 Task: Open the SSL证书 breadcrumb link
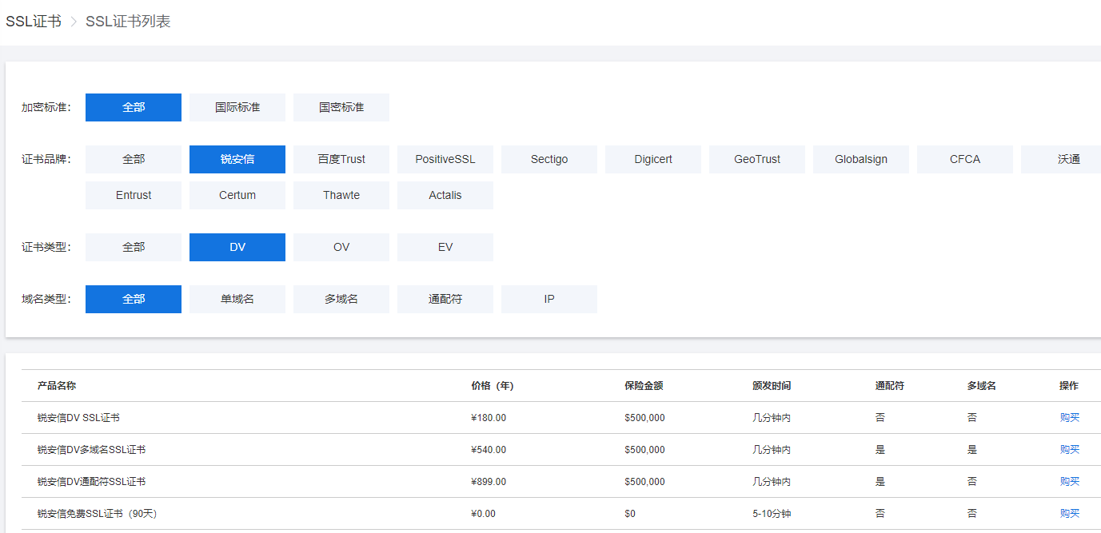[34, 22]
